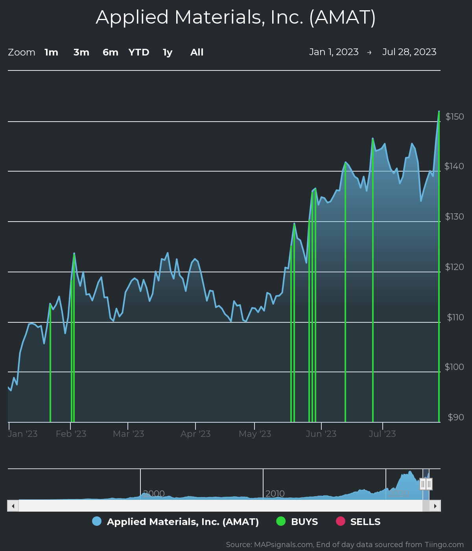Click the Jun '23 axis label

click(x=321, y=434)
